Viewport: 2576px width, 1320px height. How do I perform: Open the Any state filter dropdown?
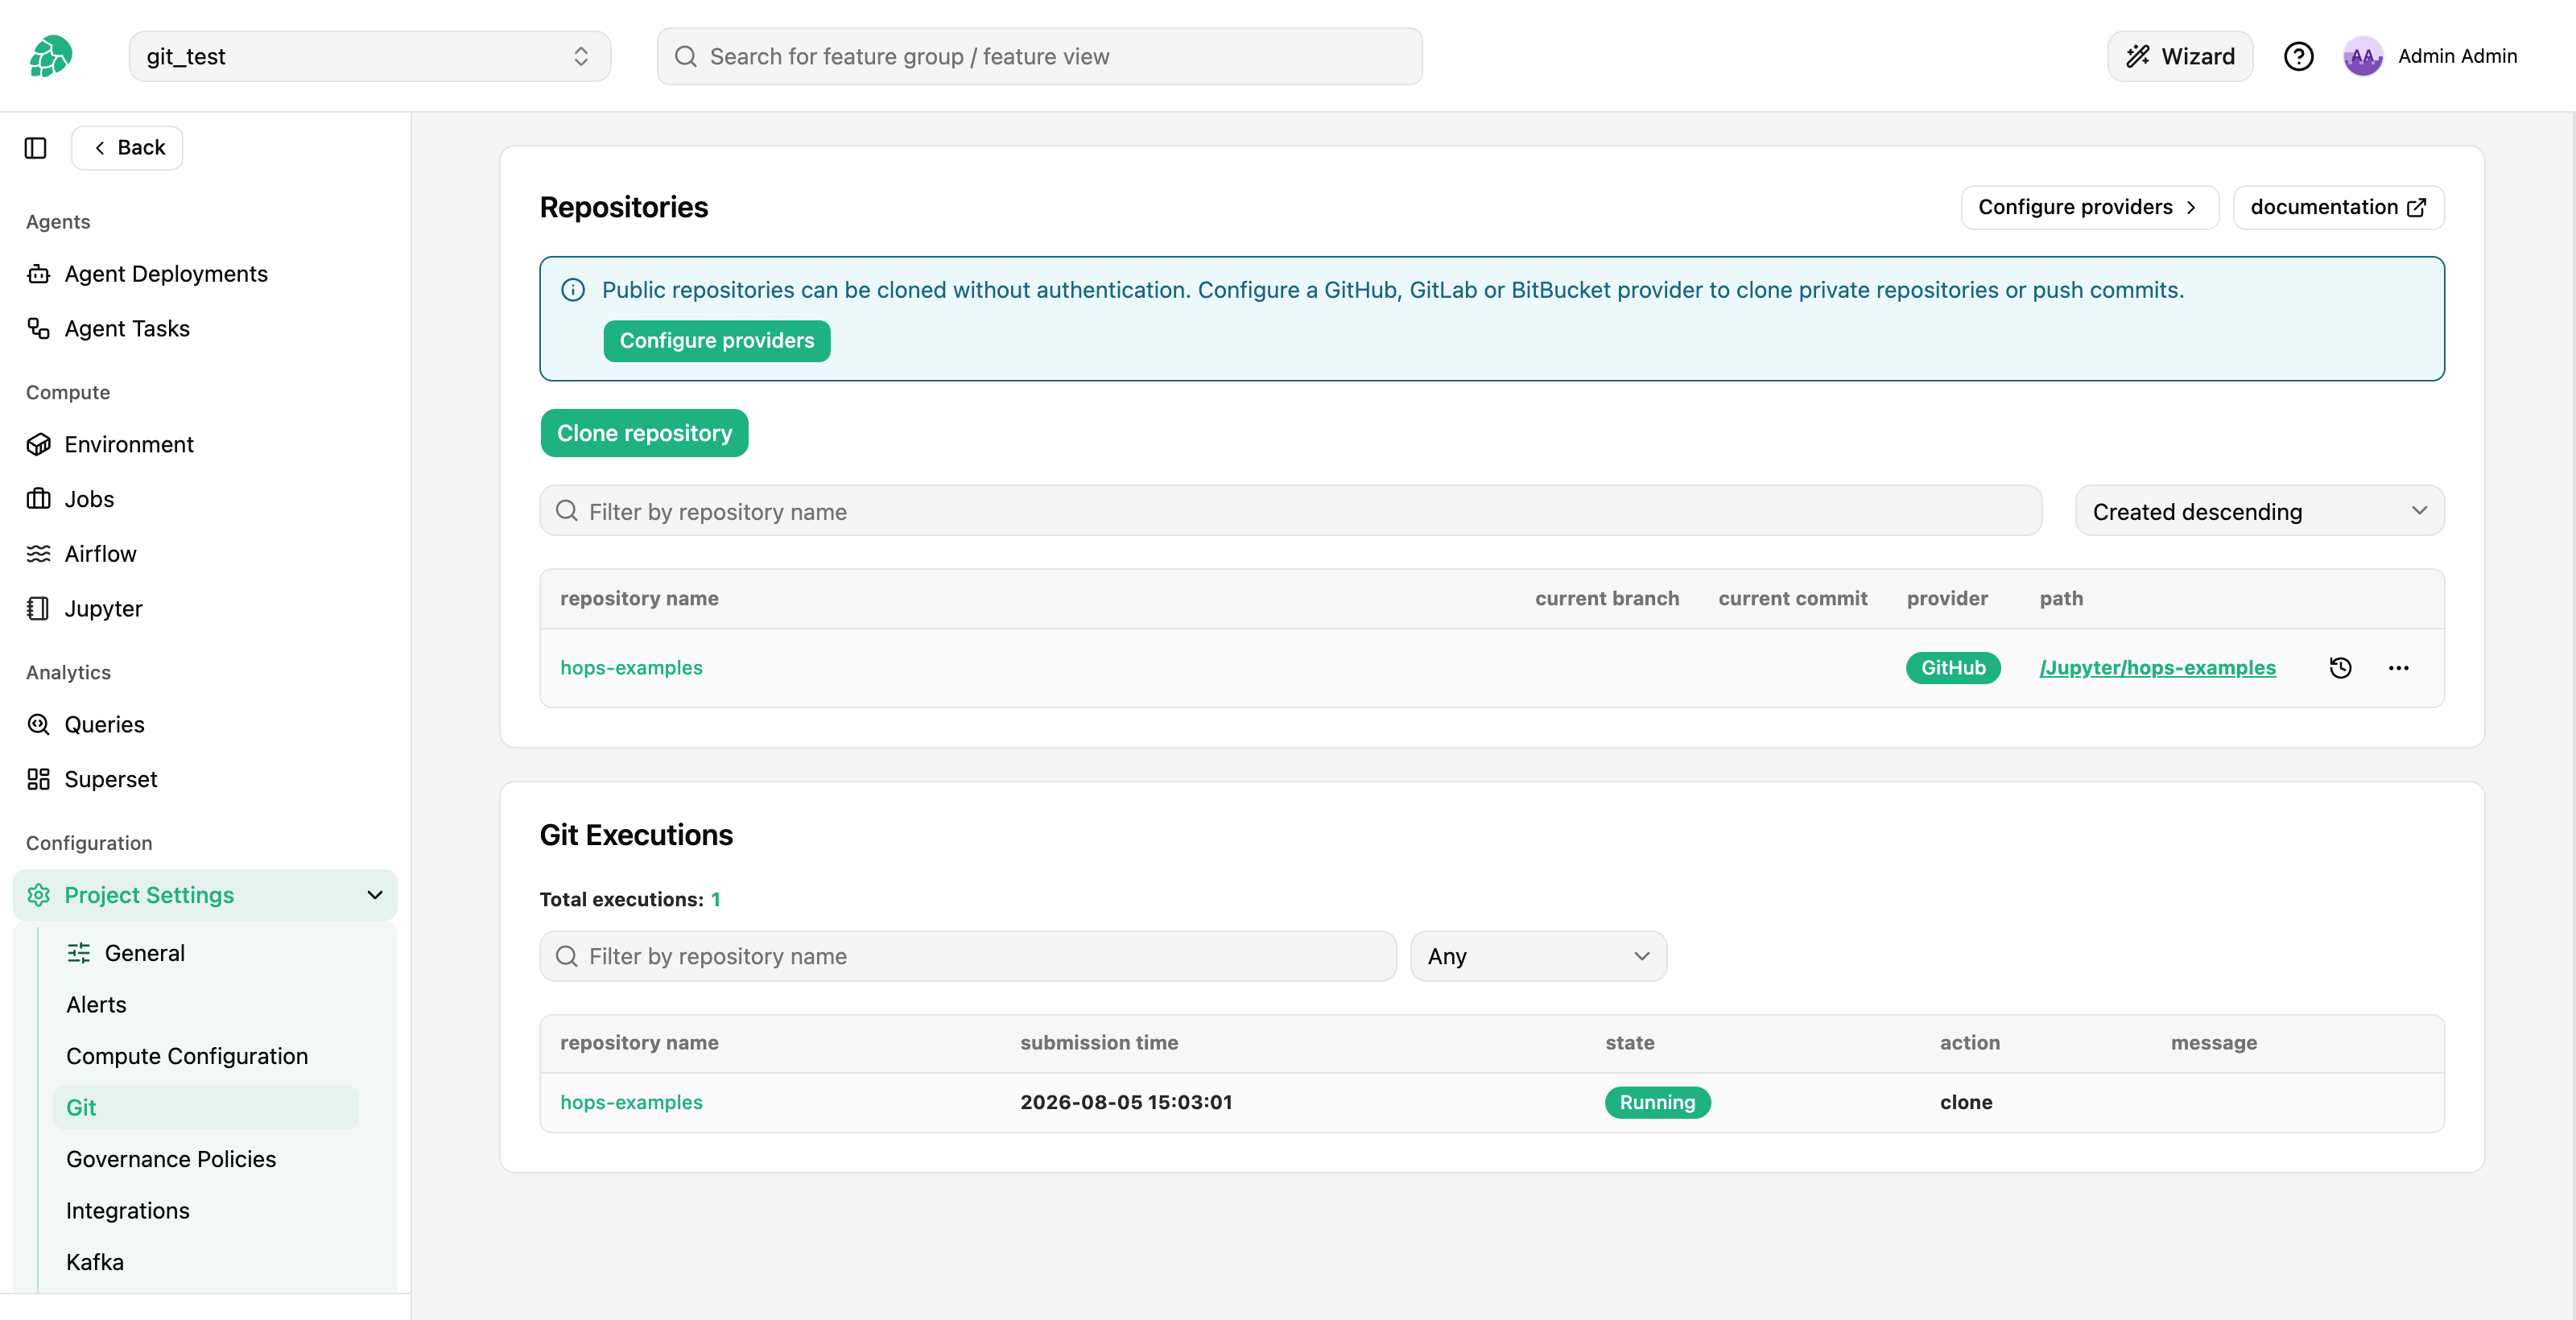click(1538, 956)
